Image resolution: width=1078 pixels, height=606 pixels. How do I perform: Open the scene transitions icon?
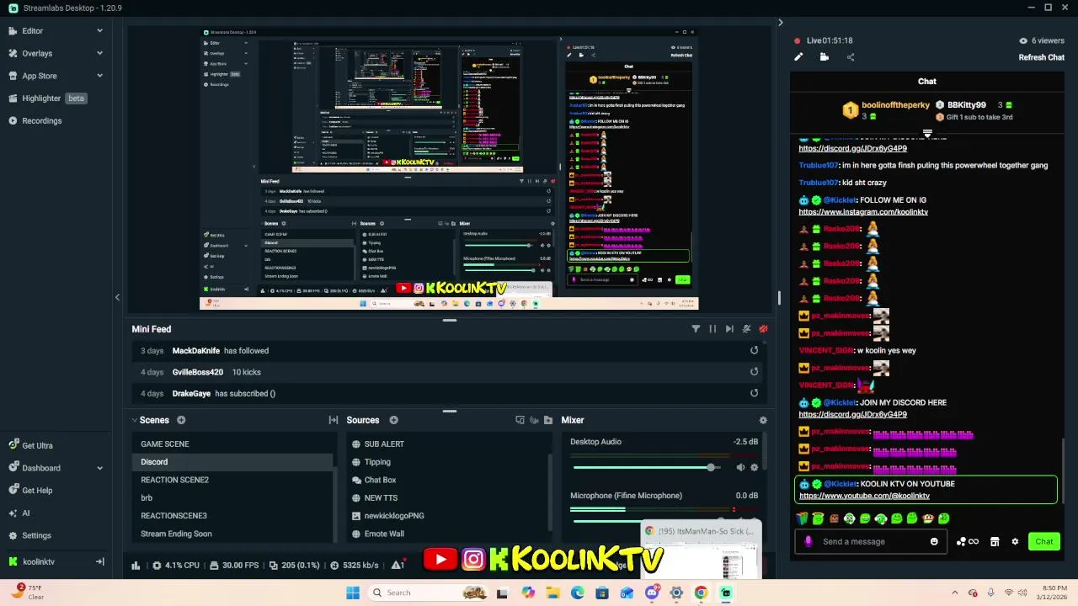pyautogui.click(x=334, y=420)
